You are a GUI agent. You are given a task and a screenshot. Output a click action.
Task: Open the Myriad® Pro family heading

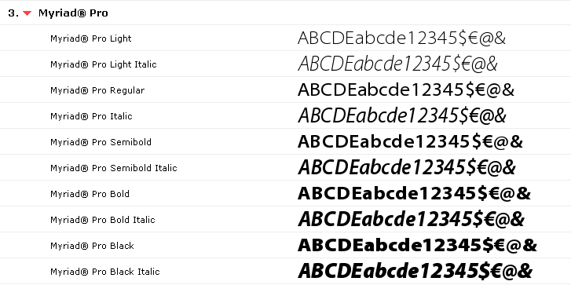coord(73,13)
